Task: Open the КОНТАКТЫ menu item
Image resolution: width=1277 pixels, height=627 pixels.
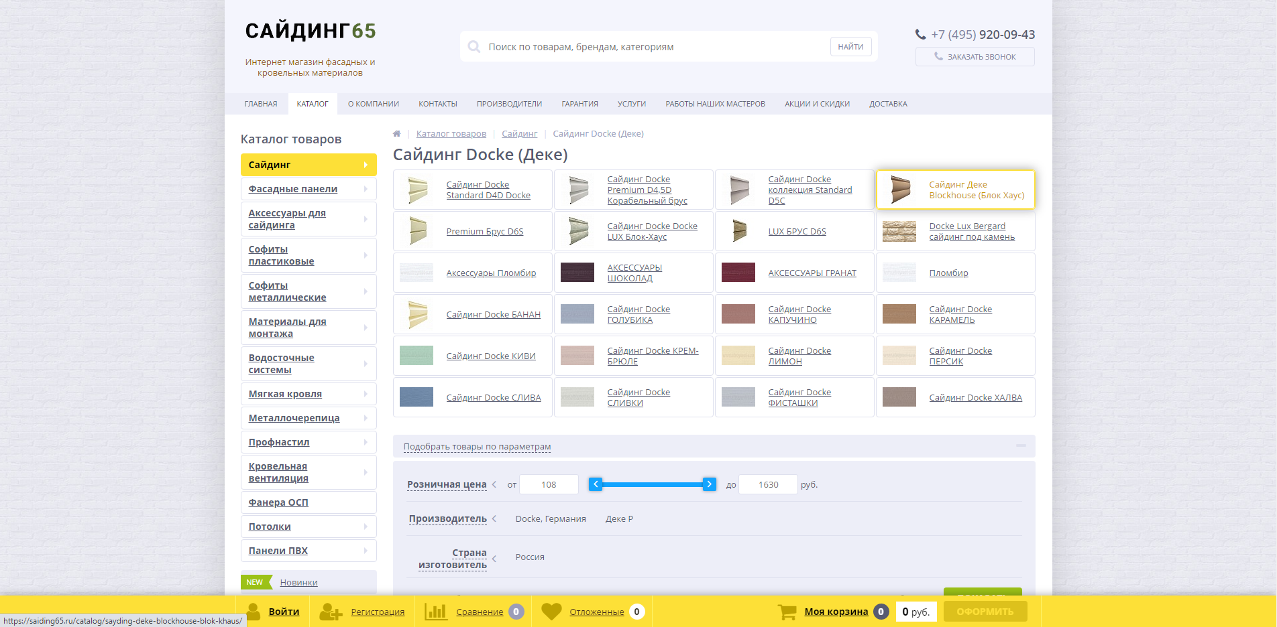Action: click(438, 104)
